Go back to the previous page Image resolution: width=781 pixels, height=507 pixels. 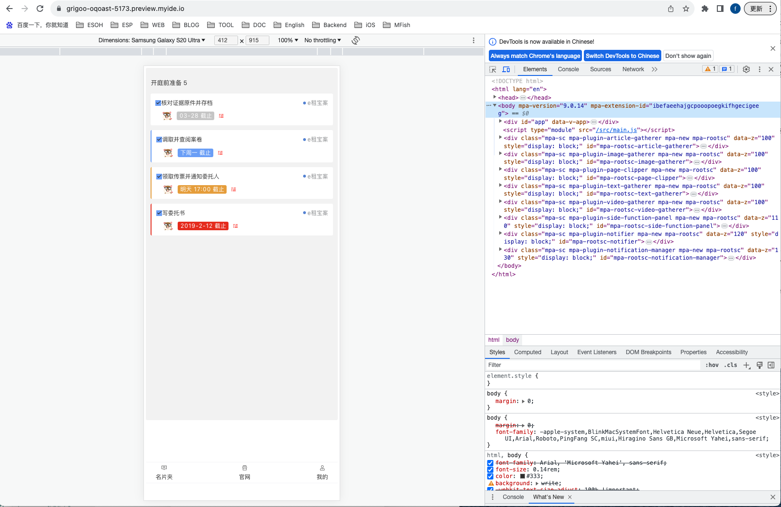tap(10, 9)
